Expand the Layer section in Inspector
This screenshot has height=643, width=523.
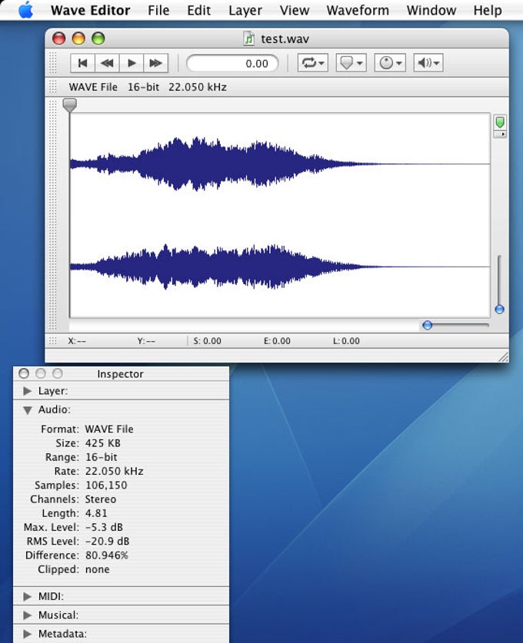tap(28, 391)
